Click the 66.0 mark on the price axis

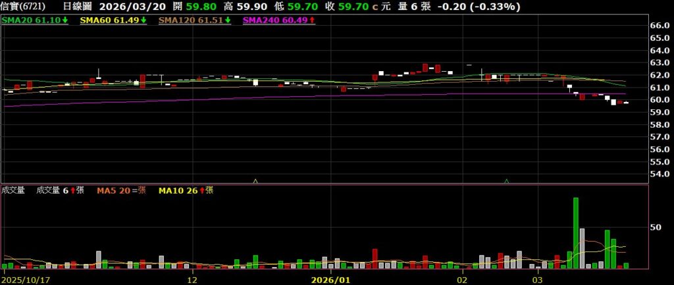659,26
